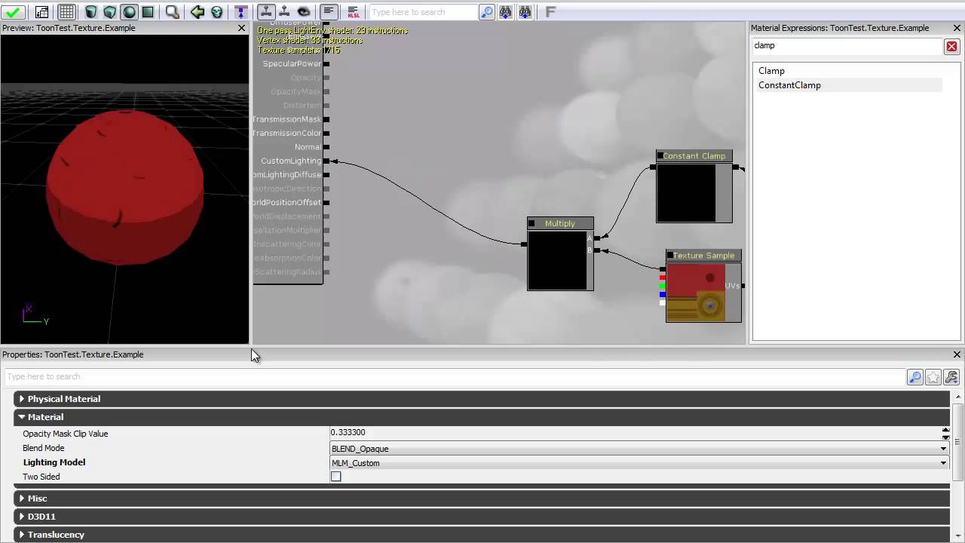Select plane preview mesh
Screen dimensions: 965x543
click(x=148, y=12)
